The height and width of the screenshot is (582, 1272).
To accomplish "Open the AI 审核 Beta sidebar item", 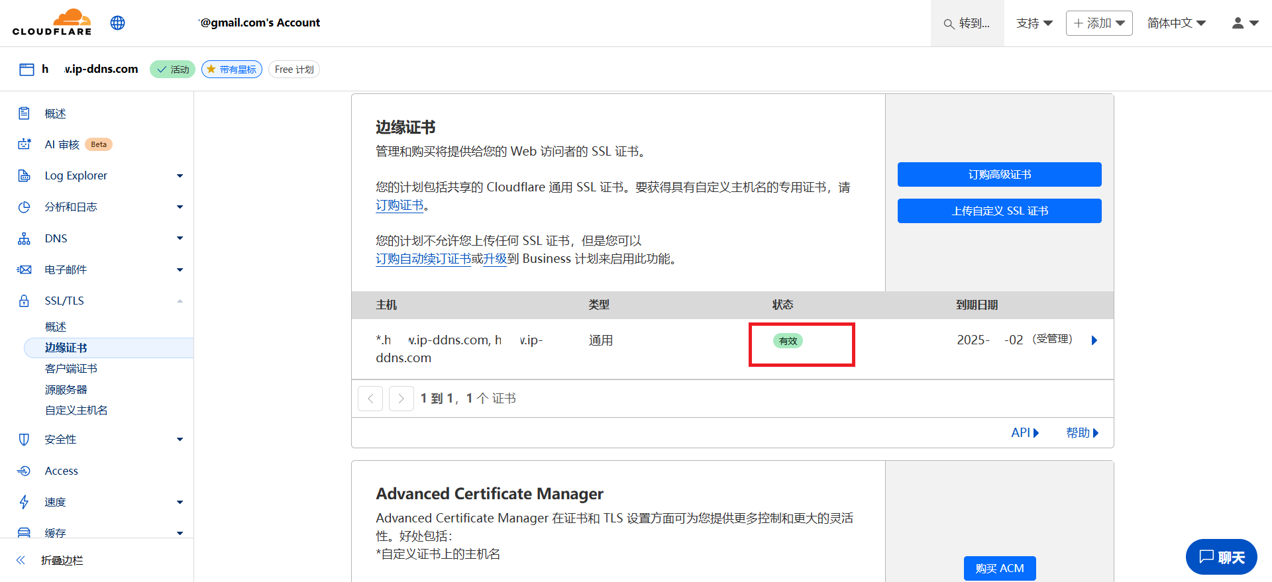I will click(x=62, y=144).
